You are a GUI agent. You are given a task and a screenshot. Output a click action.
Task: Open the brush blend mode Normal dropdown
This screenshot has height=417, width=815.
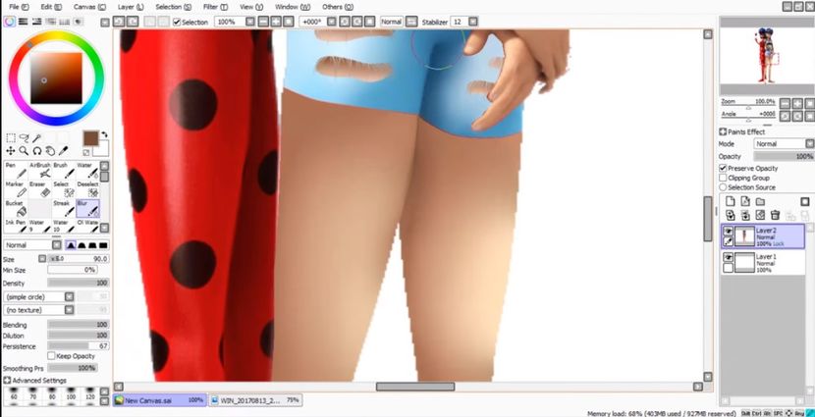point(57,245)
